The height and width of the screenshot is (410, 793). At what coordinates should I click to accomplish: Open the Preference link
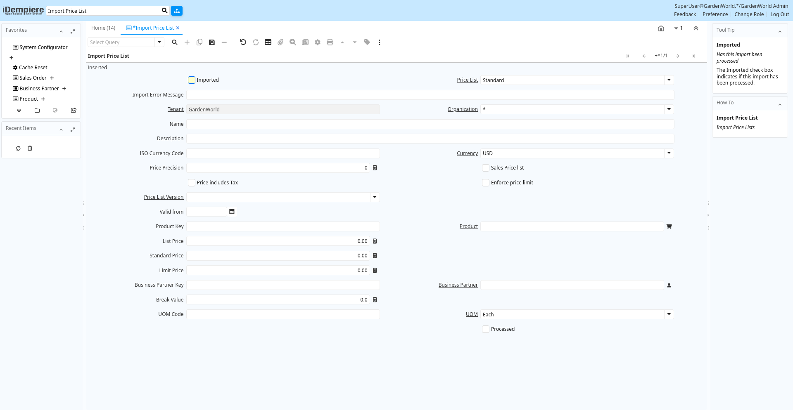point(715,14)
